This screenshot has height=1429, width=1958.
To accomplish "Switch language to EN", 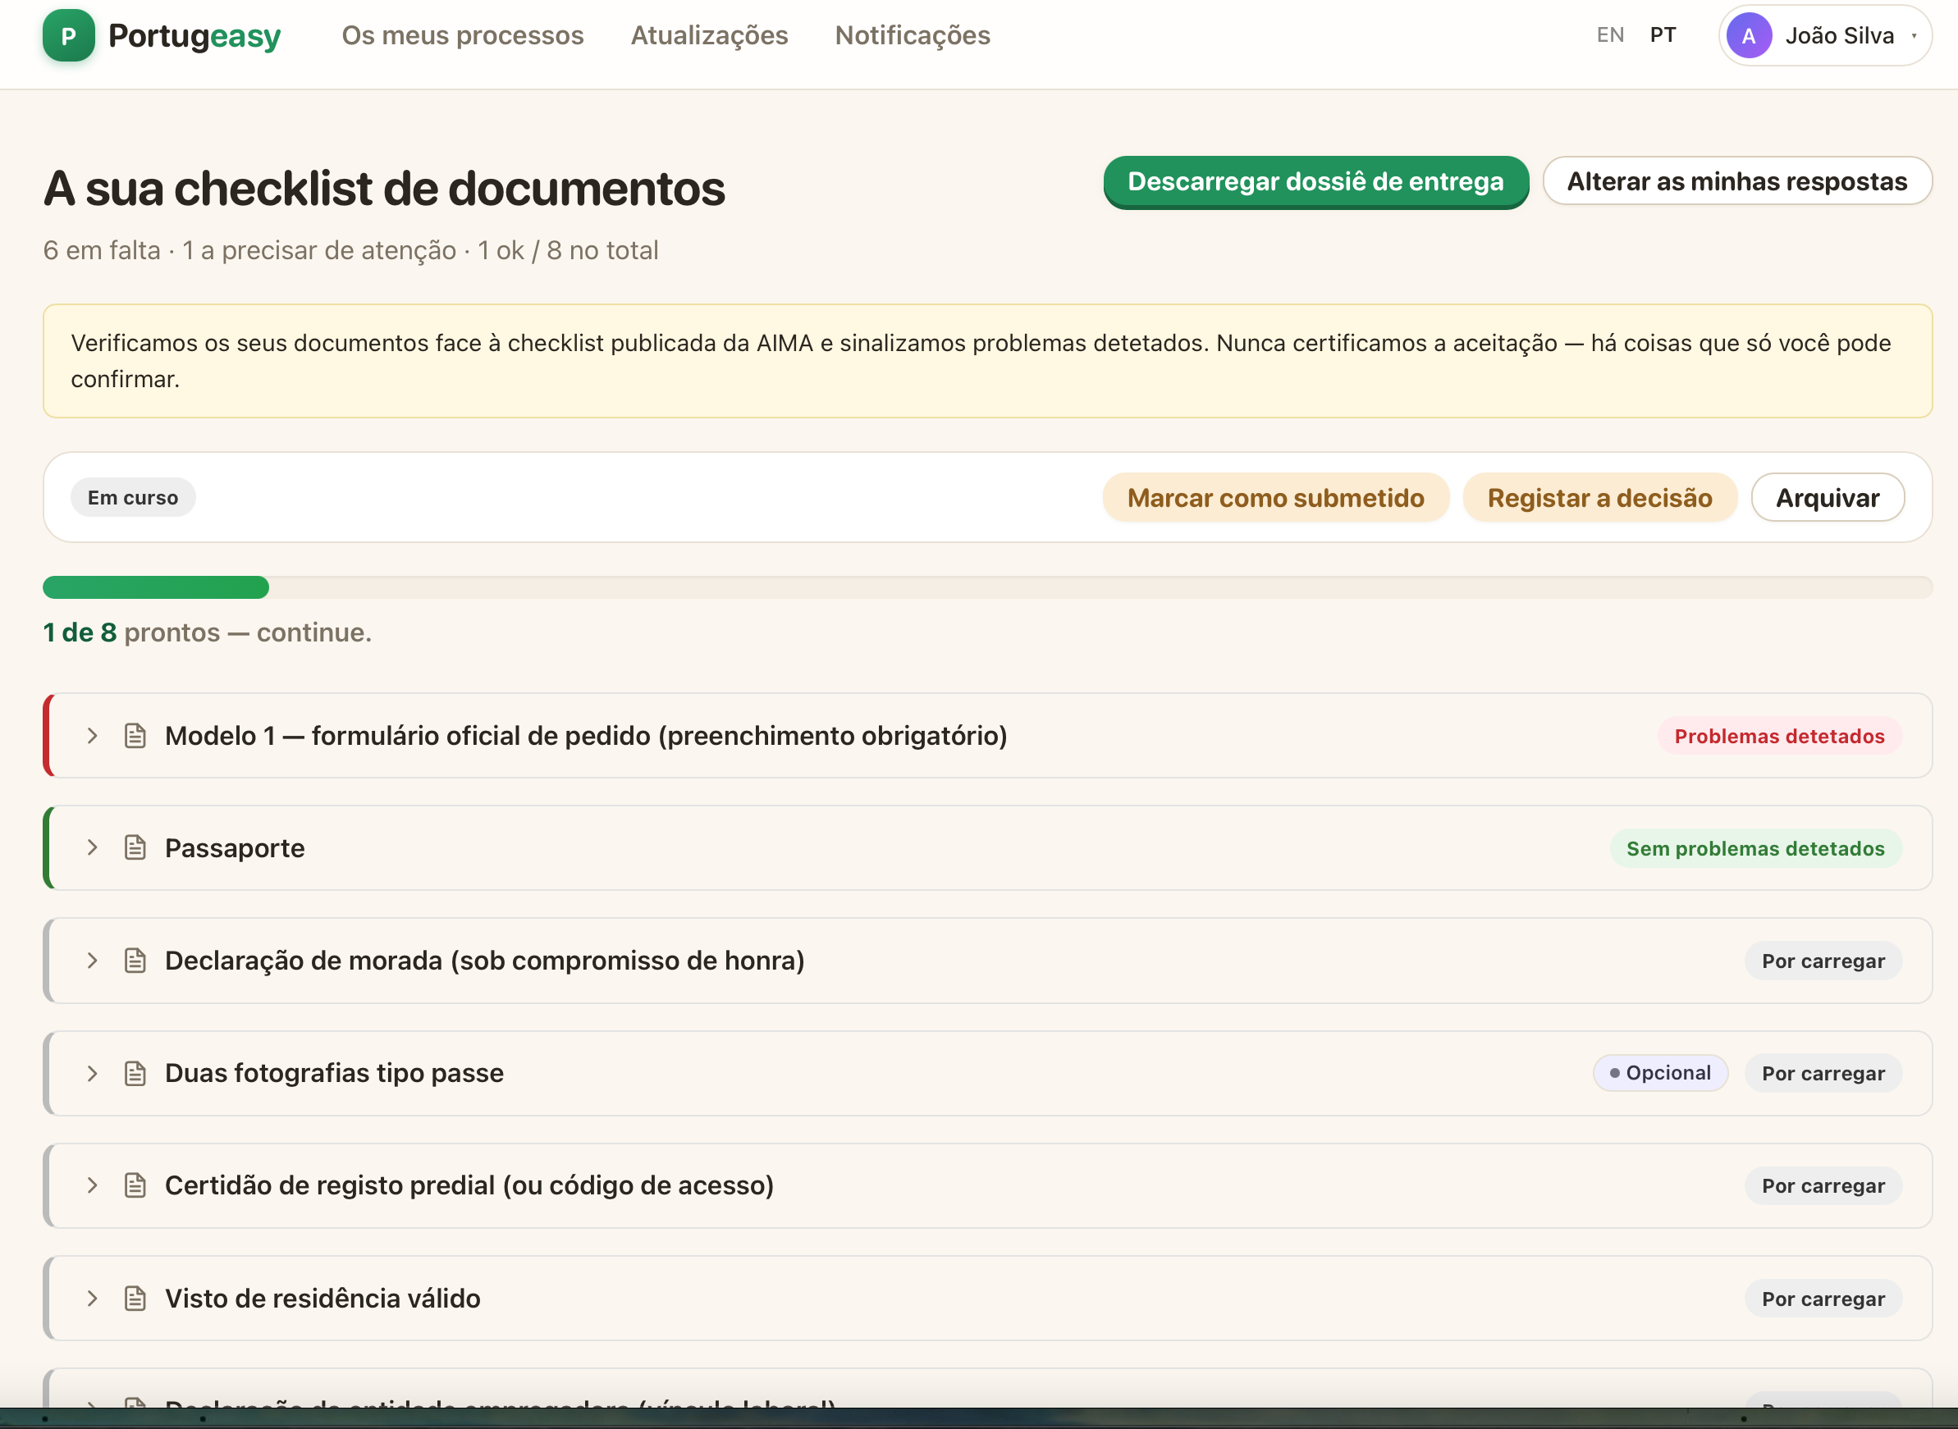I will 1610,35.
